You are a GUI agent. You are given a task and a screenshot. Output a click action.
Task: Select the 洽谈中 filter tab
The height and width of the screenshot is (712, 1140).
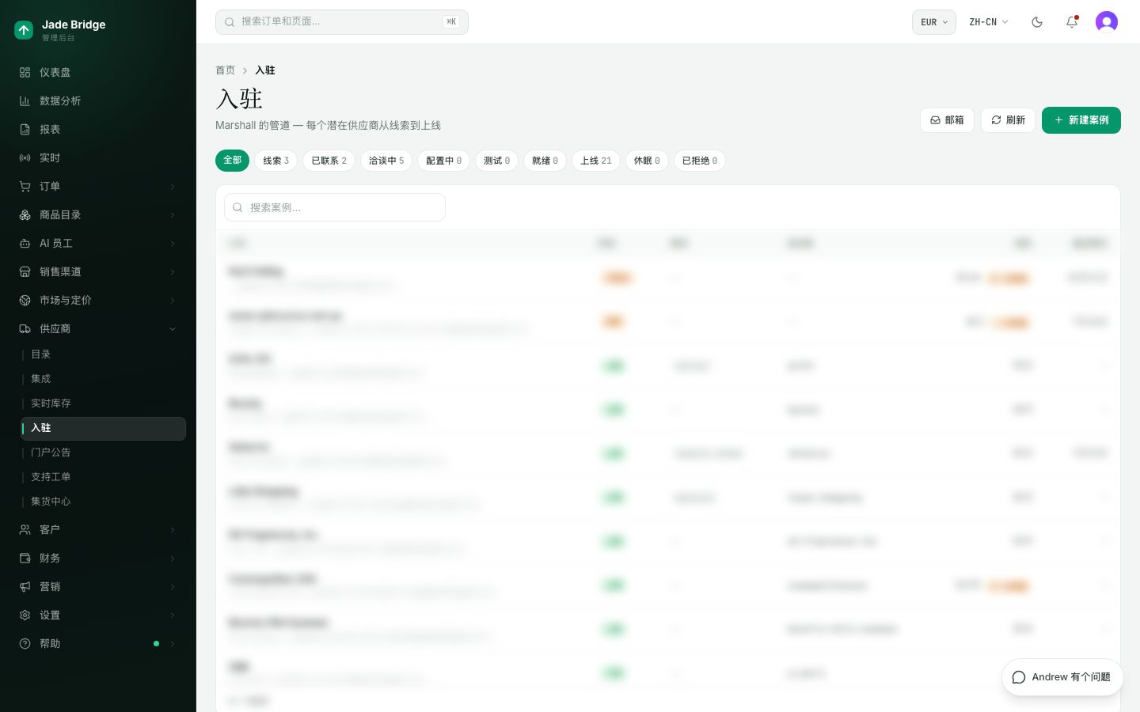pyautogui.click(x=386, y=161)
